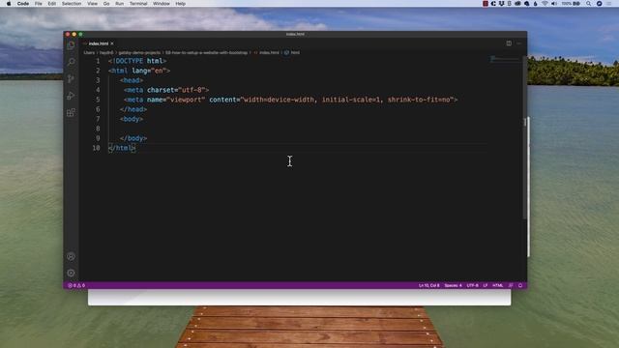The height and width of the screenshot is (348, 619).
Task: Open the Code application menu
Action: pyautogui.click(x=23, y=4)
